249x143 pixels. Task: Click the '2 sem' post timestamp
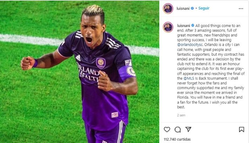click(x=181, y=115)
